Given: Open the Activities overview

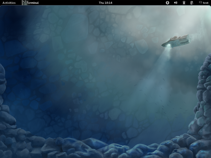Looking at the screenshot, I should click(x=9, y=3).
